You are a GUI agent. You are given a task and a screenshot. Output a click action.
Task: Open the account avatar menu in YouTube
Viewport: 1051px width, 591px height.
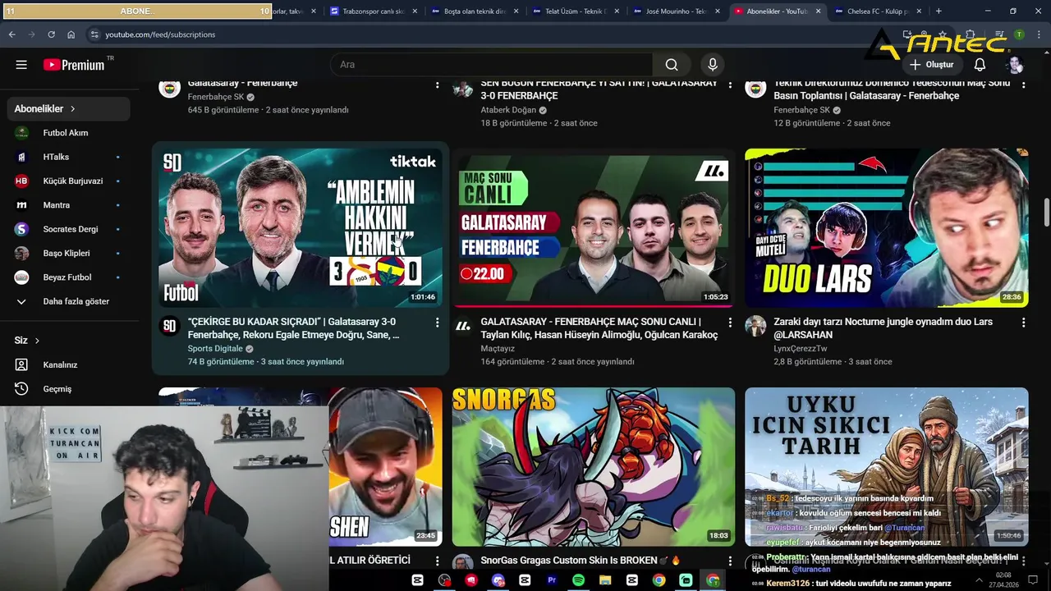pyautogui.click(x=1016, y=65)
